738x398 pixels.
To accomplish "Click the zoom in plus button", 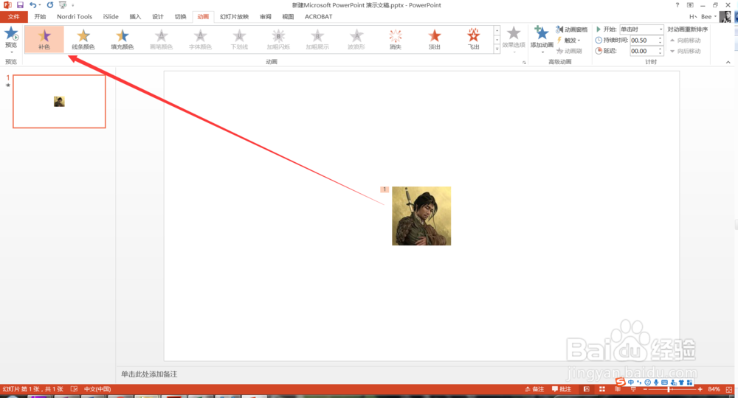I will [x=700, y=390].
